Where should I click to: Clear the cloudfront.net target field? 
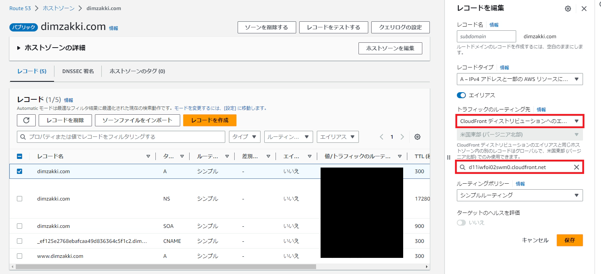[x=576, y=167]
